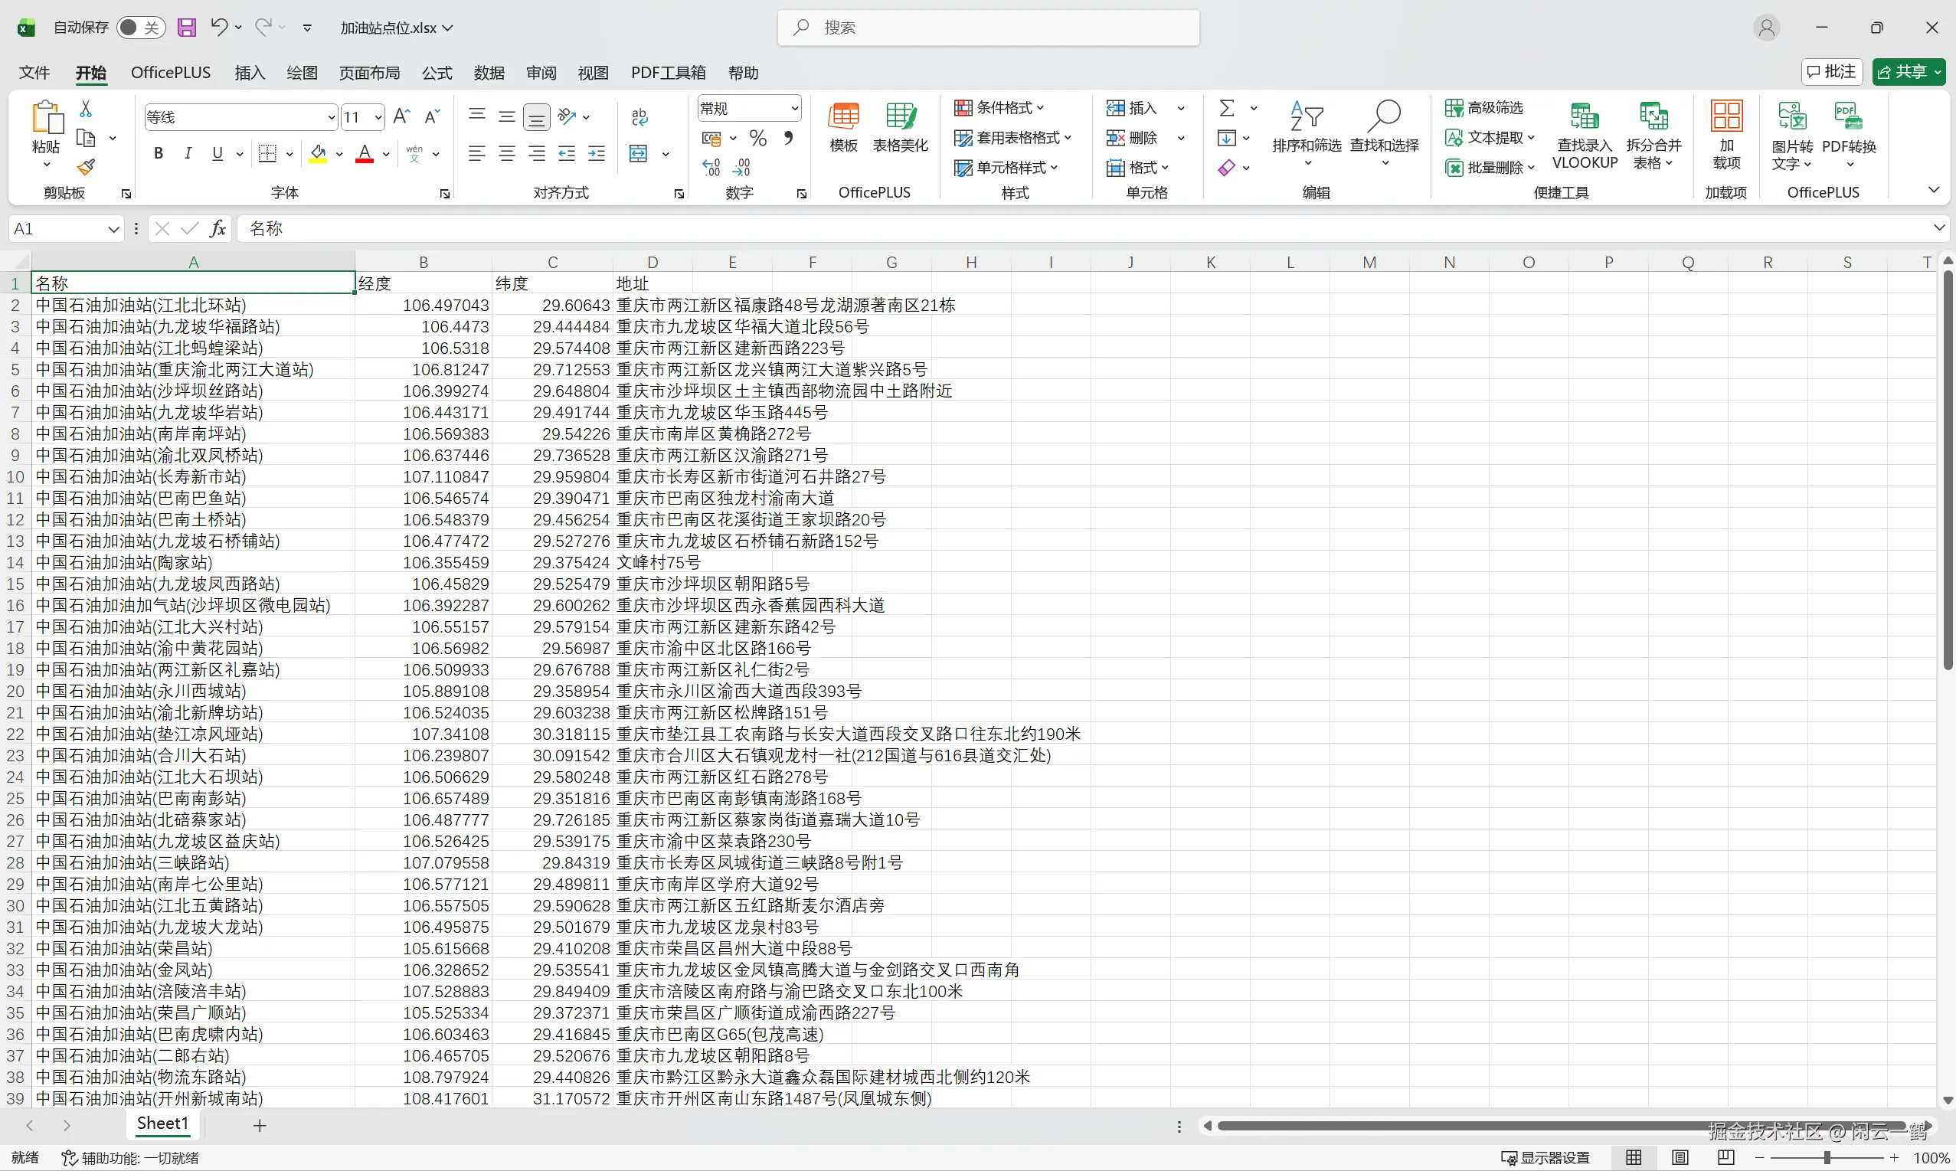Switch to Page Layout view in status bar
This screenshot has height=1171, width=1956.
(x=1680, y=1156)
